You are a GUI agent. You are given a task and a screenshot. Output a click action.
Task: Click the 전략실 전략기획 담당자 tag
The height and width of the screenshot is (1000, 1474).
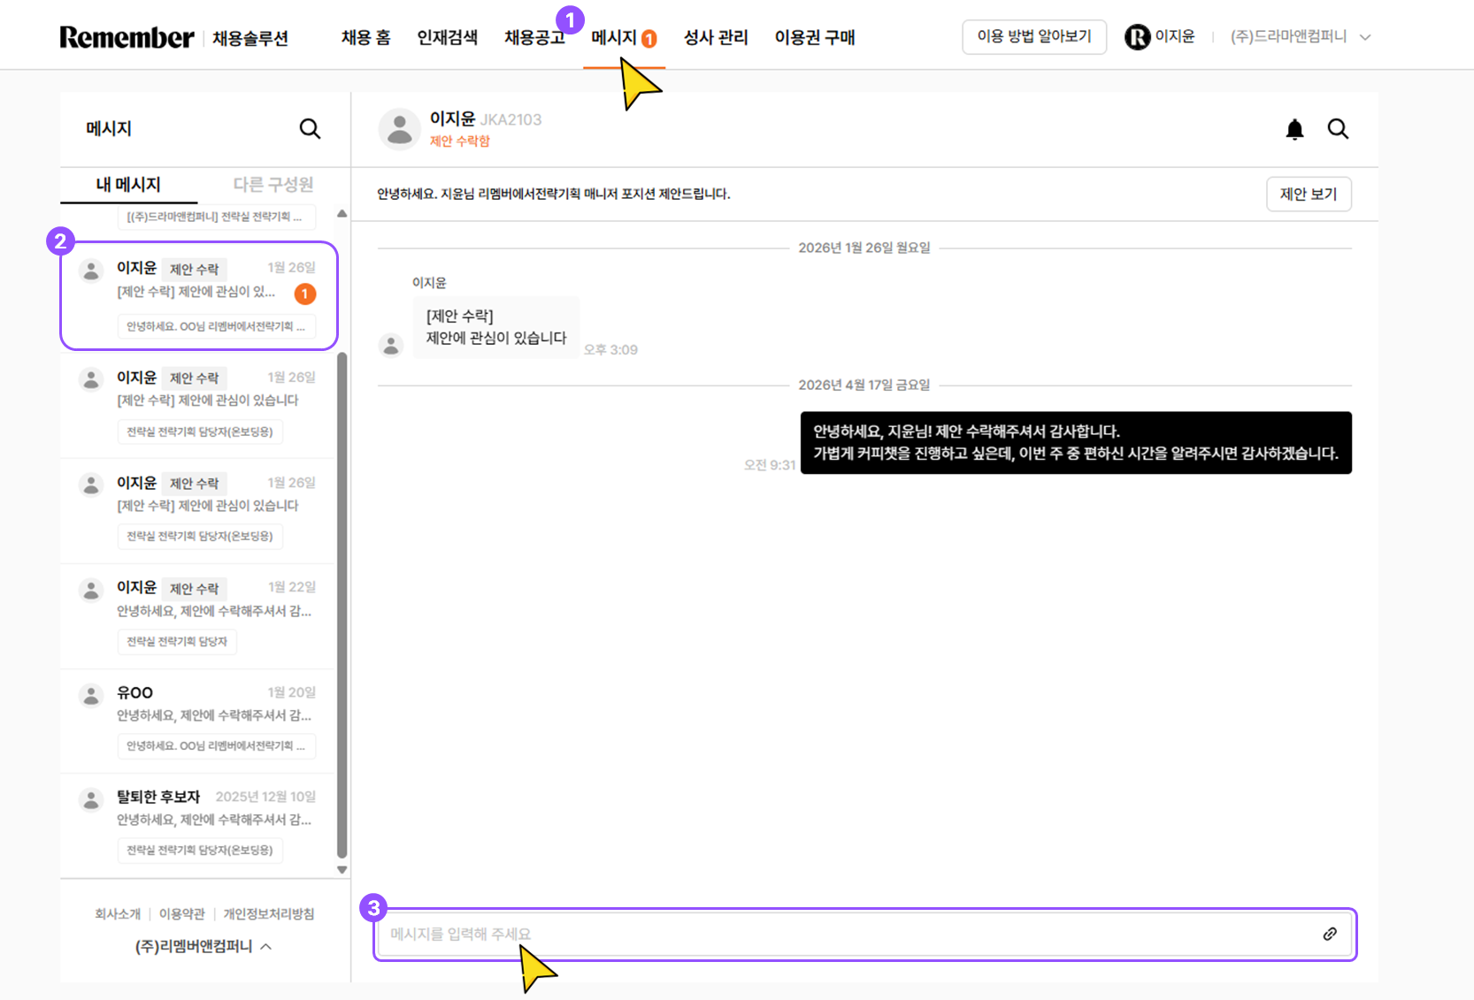coord(177,641)
